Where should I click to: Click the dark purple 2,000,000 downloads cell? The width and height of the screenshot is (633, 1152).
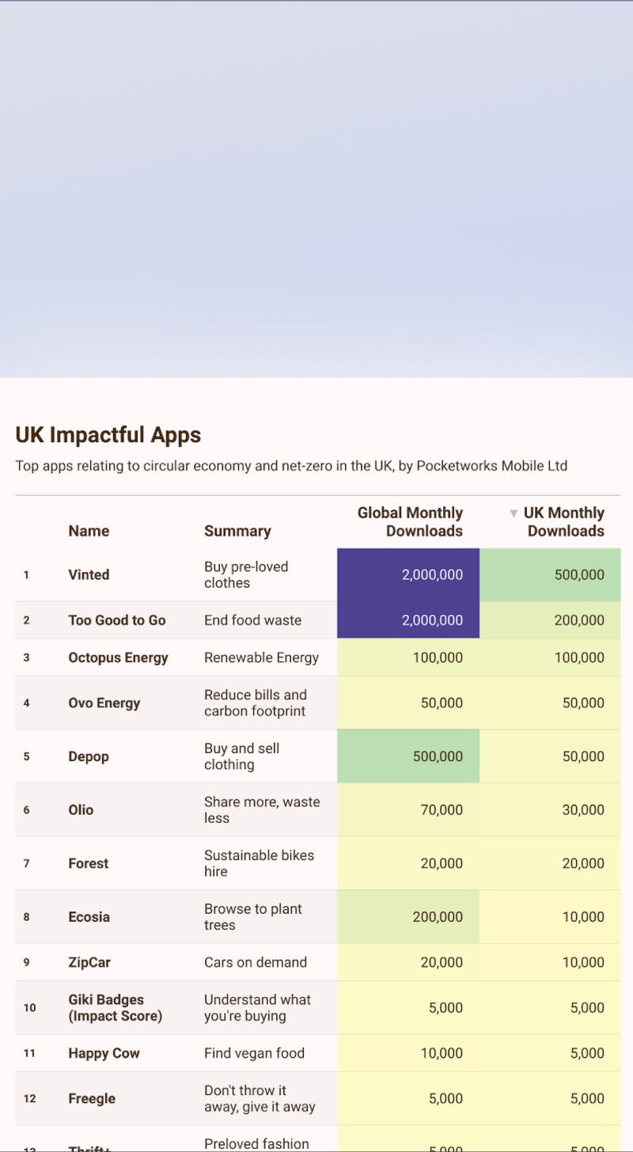(x=408, y=574)
